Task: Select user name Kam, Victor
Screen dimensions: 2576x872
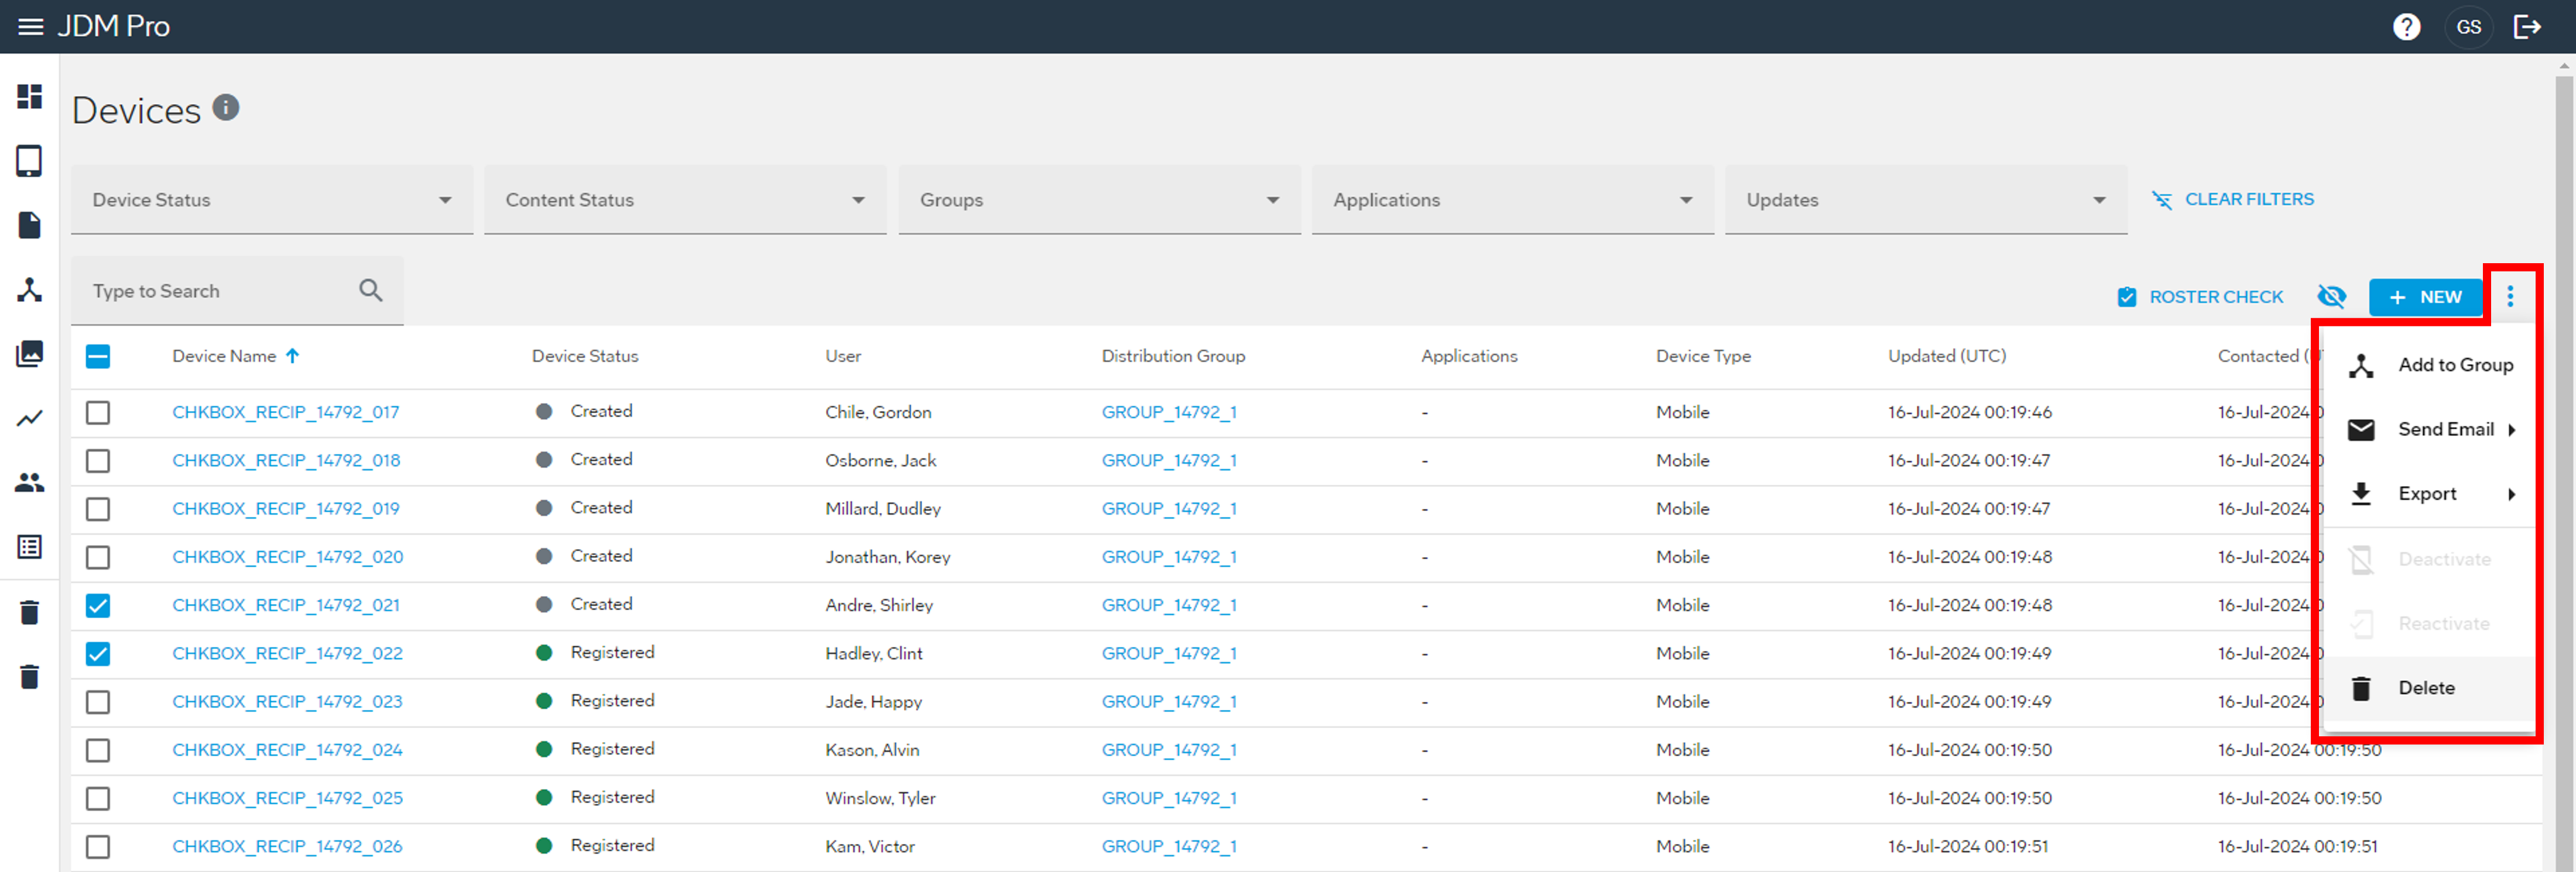Action: pos(869,847)
